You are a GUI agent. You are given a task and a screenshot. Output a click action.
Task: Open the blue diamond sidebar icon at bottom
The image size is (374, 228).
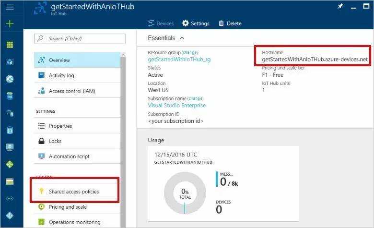(10, 216)
